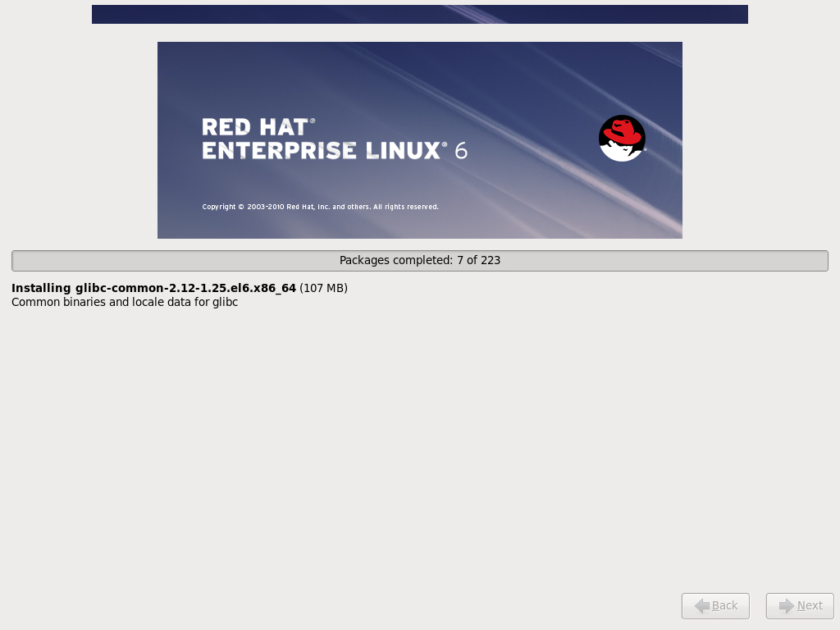Viewport: 840px width, 630px height.
Task: Select the Installing glibc-common package text
Action: click(x=153, y=288)
